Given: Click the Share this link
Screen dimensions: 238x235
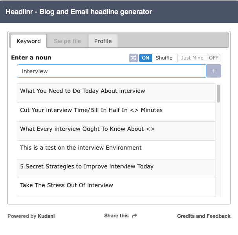Looking at the screenshot, I should 116,215.
